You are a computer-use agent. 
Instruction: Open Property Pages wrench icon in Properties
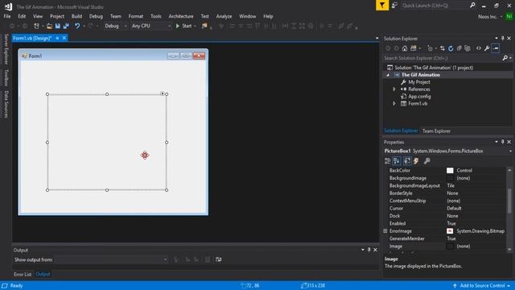click(x=427, y=161)
